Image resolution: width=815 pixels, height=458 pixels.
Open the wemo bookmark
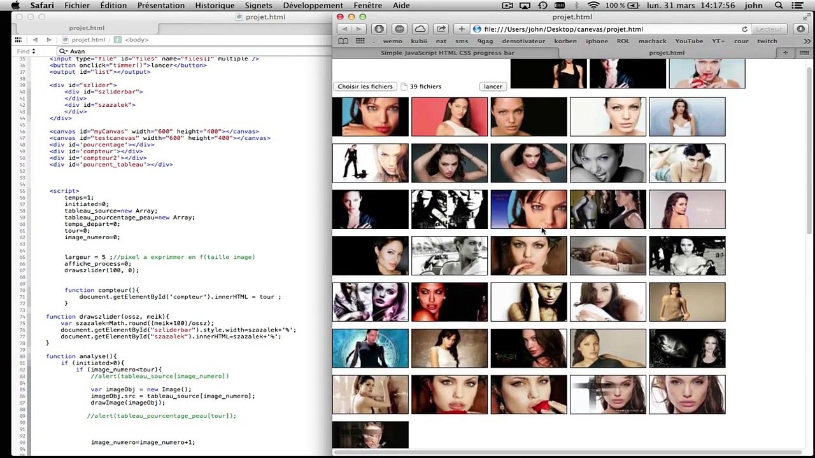point(392,41)
